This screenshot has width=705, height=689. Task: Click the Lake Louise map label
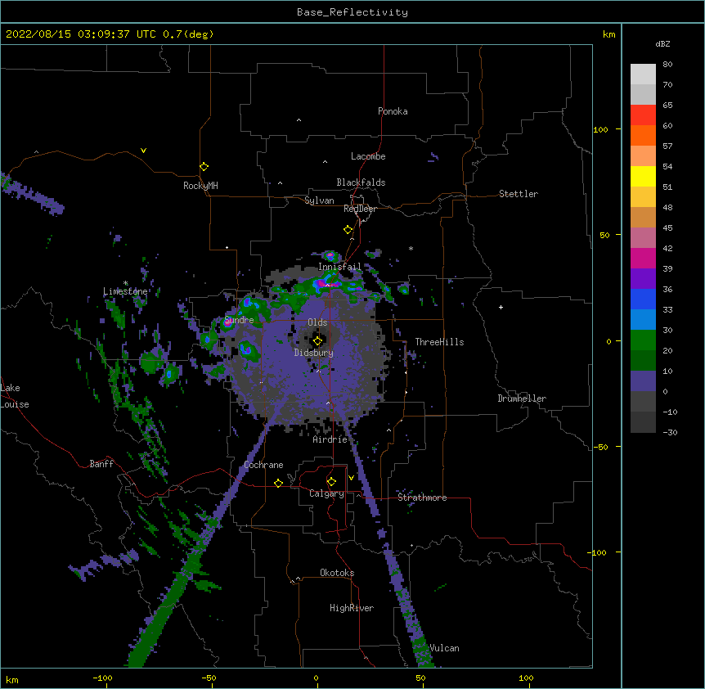(x=15, y=396)
